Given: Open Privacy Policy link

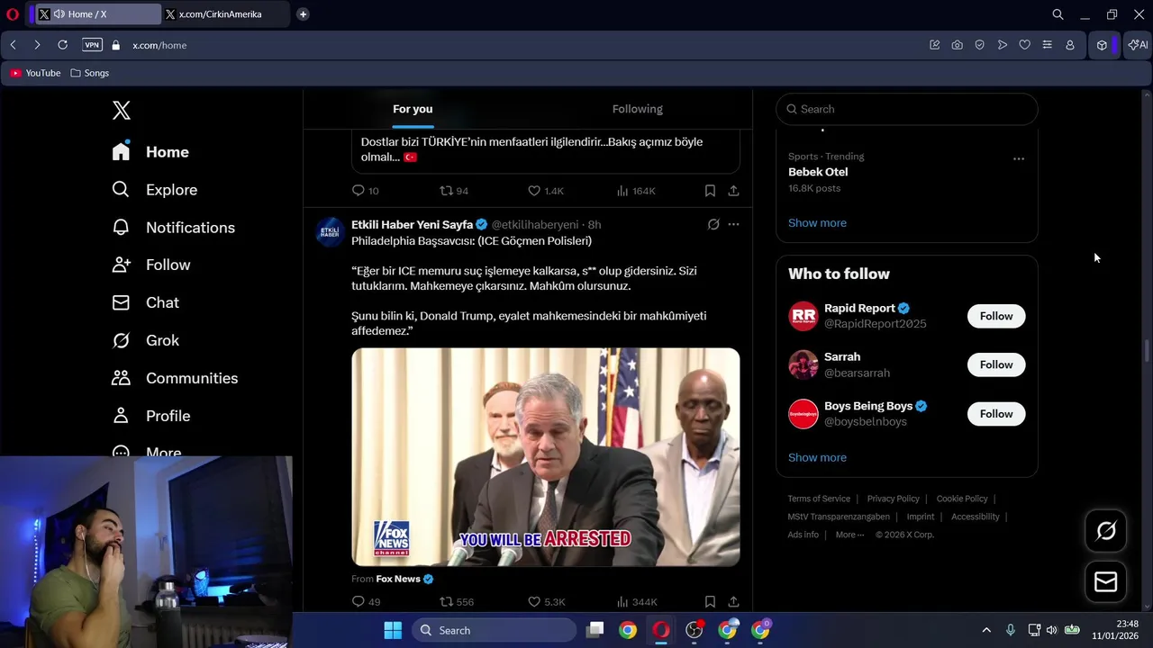Looking at the screenshot, I should (x=894, y=499).
